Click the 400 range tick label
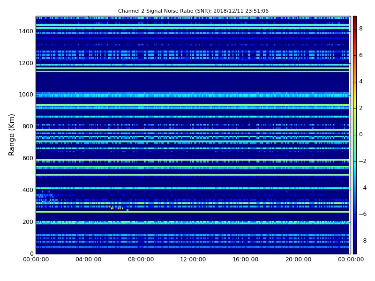The width and height of the screenshot is (375, 281). [28, 190]
